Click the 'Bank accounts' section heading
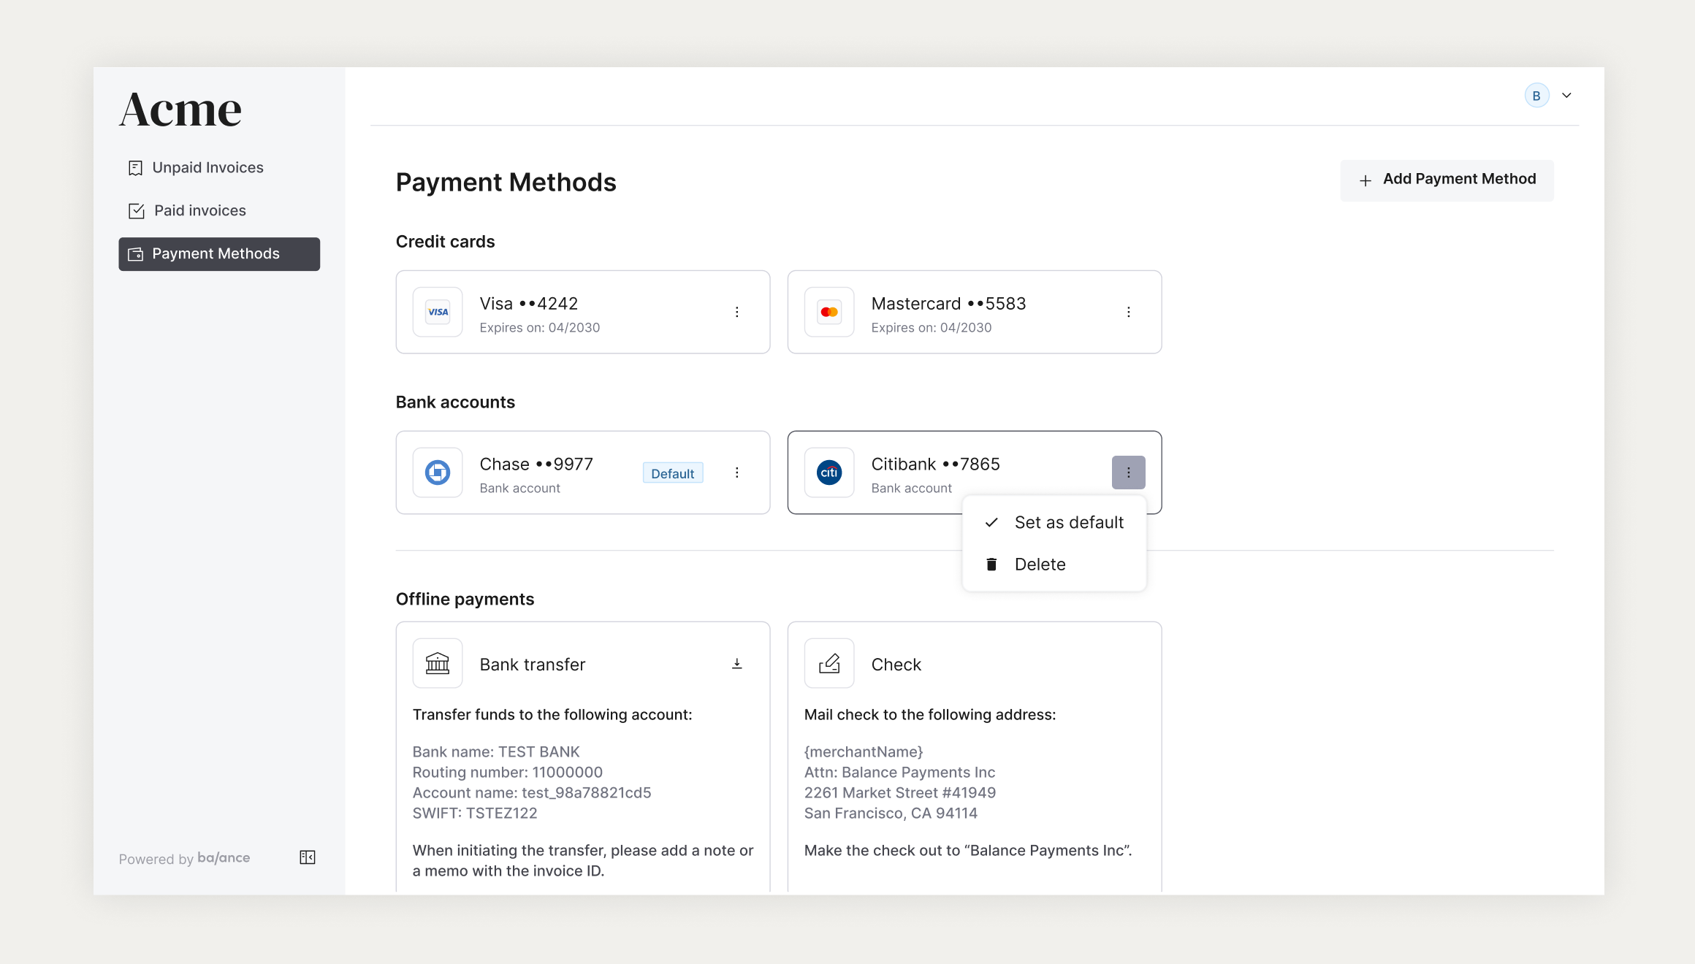Viewport: 1695px width, 964px height. [455, 402]
